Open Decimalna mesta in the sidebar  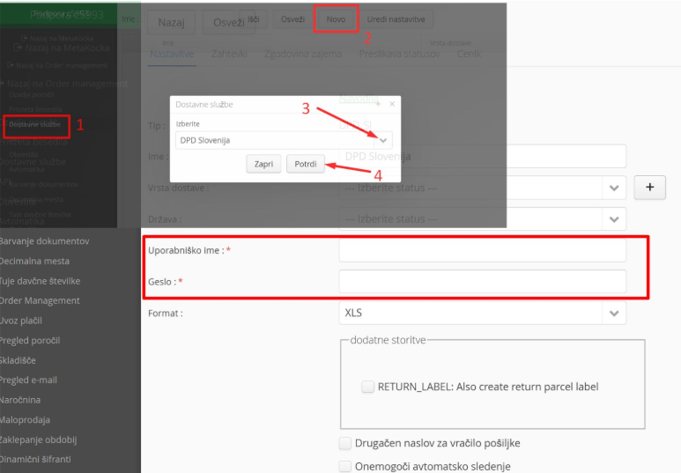coord(34,261)
